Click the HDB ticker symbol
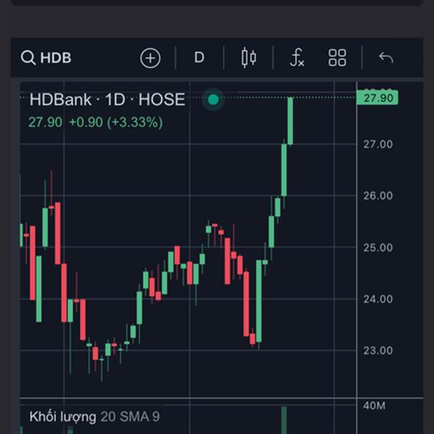This screenshot has height=434, width=434. click(56, 58)
